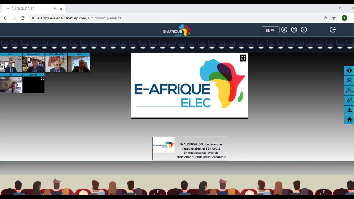Go to home via sidebar icon

[x=349, y=119]
